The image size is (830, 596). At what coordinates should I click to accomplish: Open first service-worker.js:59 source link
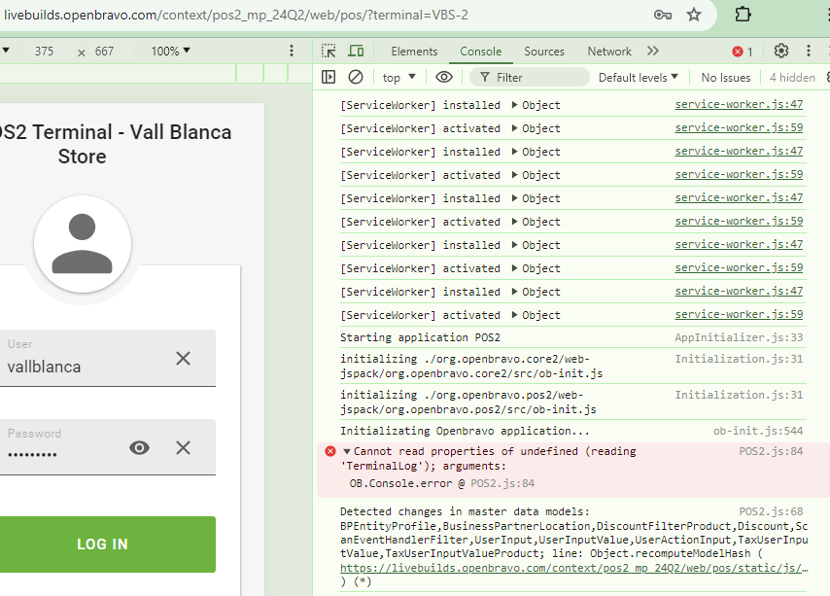click(739, 127)
